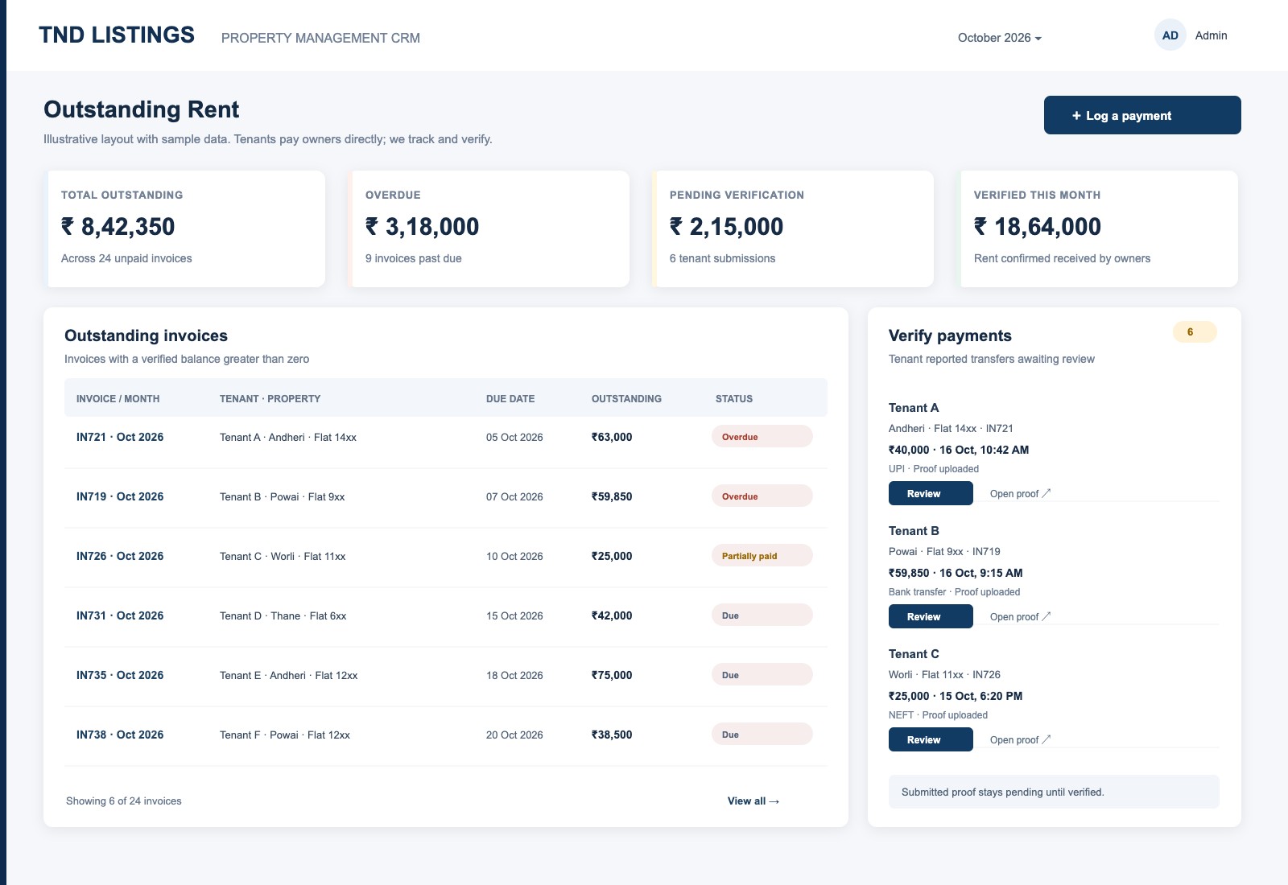The width and height of the screenshot is (1288, 885).
Task: Click the Log a payment button
Action: tap(1142, 115)
